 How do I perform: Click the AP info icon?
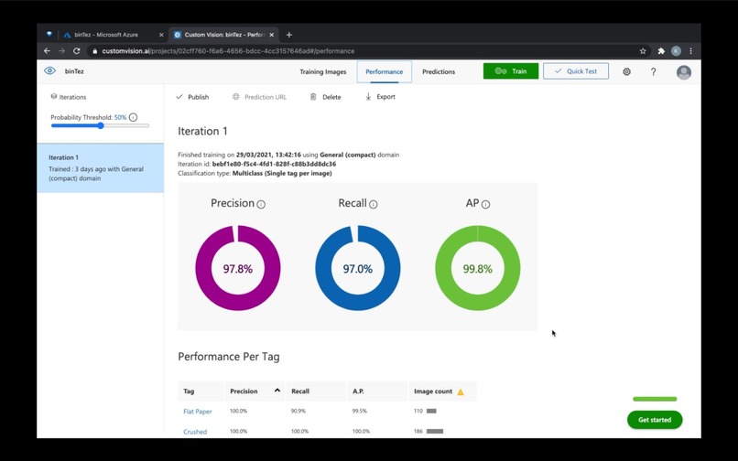(485, 204)
